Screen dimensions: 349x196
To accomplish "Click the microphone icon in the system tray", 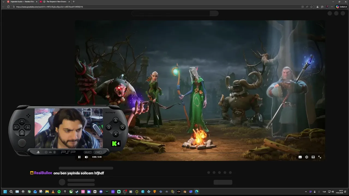I will tap(319, 192).
